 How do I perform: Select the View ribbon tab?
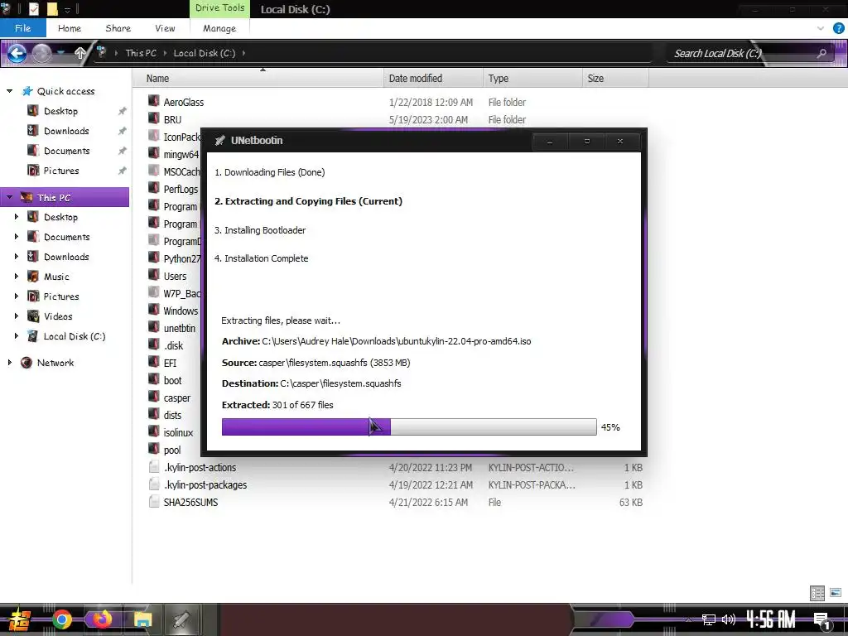point(165,28)
